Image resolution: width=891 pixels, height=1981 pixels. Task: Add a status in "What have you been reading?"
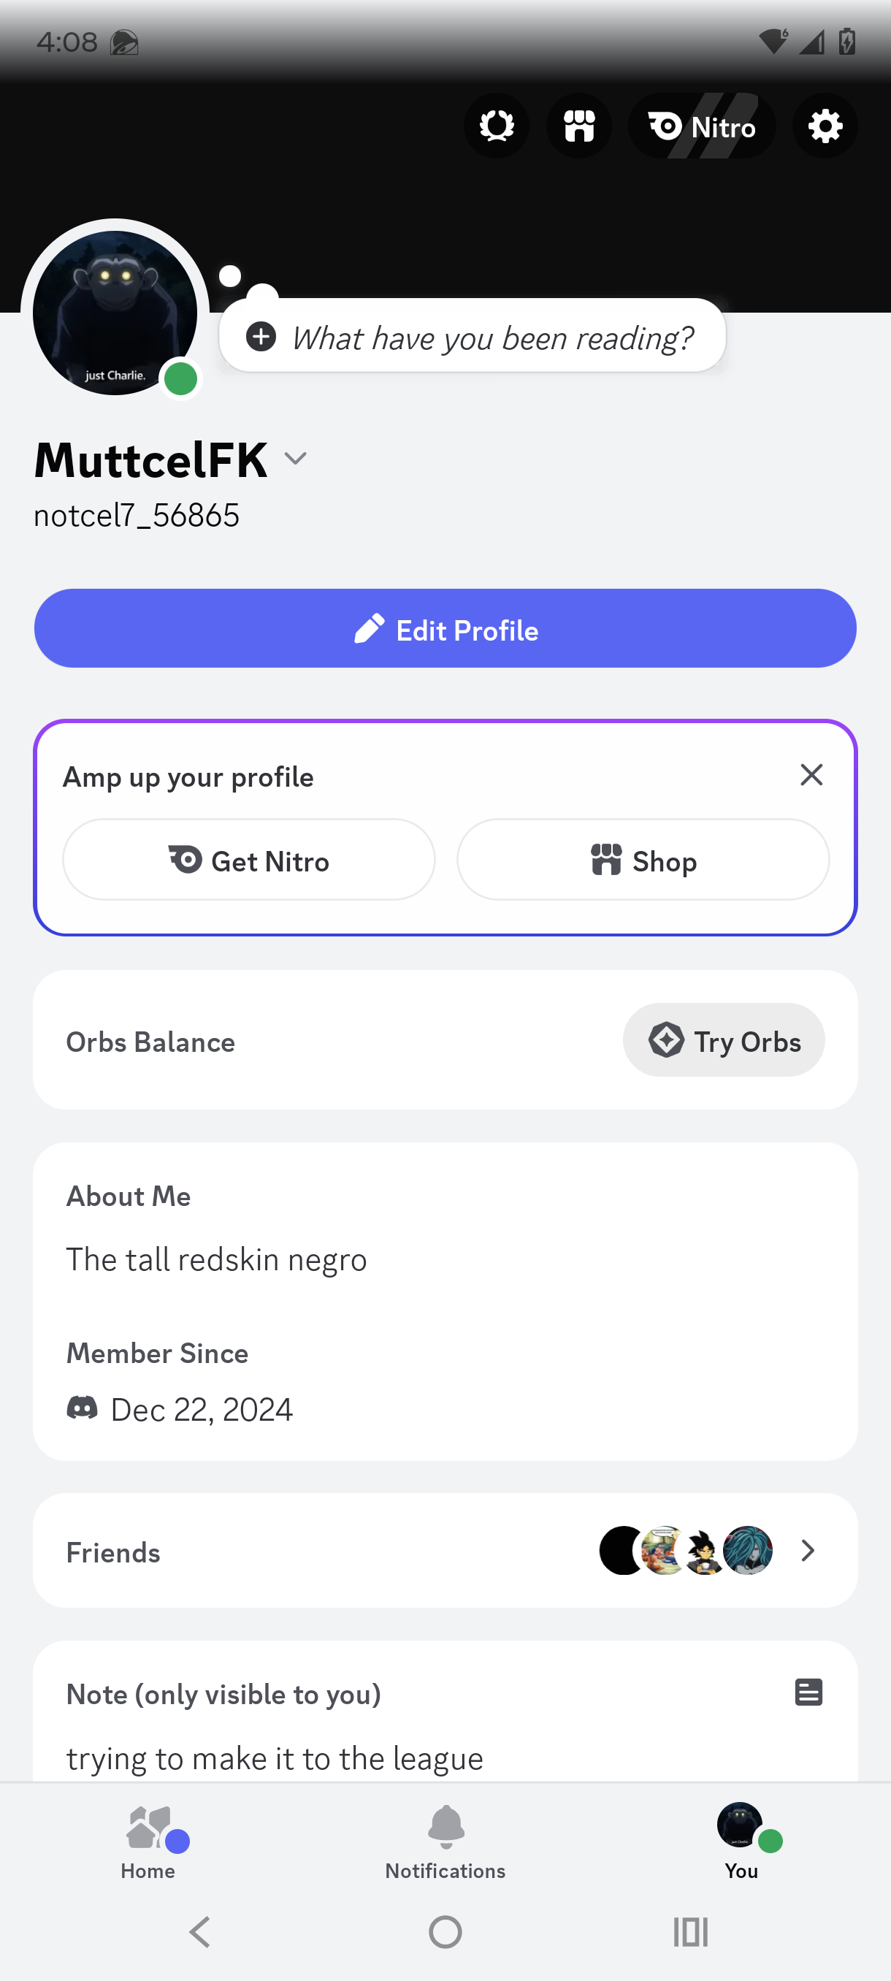point(472,337)
